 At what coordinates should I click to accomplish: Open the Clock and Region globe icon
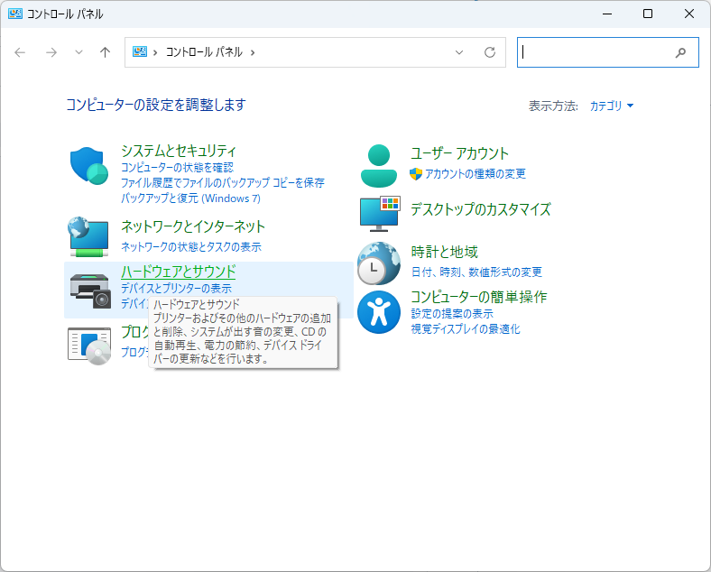pos(379,263)
